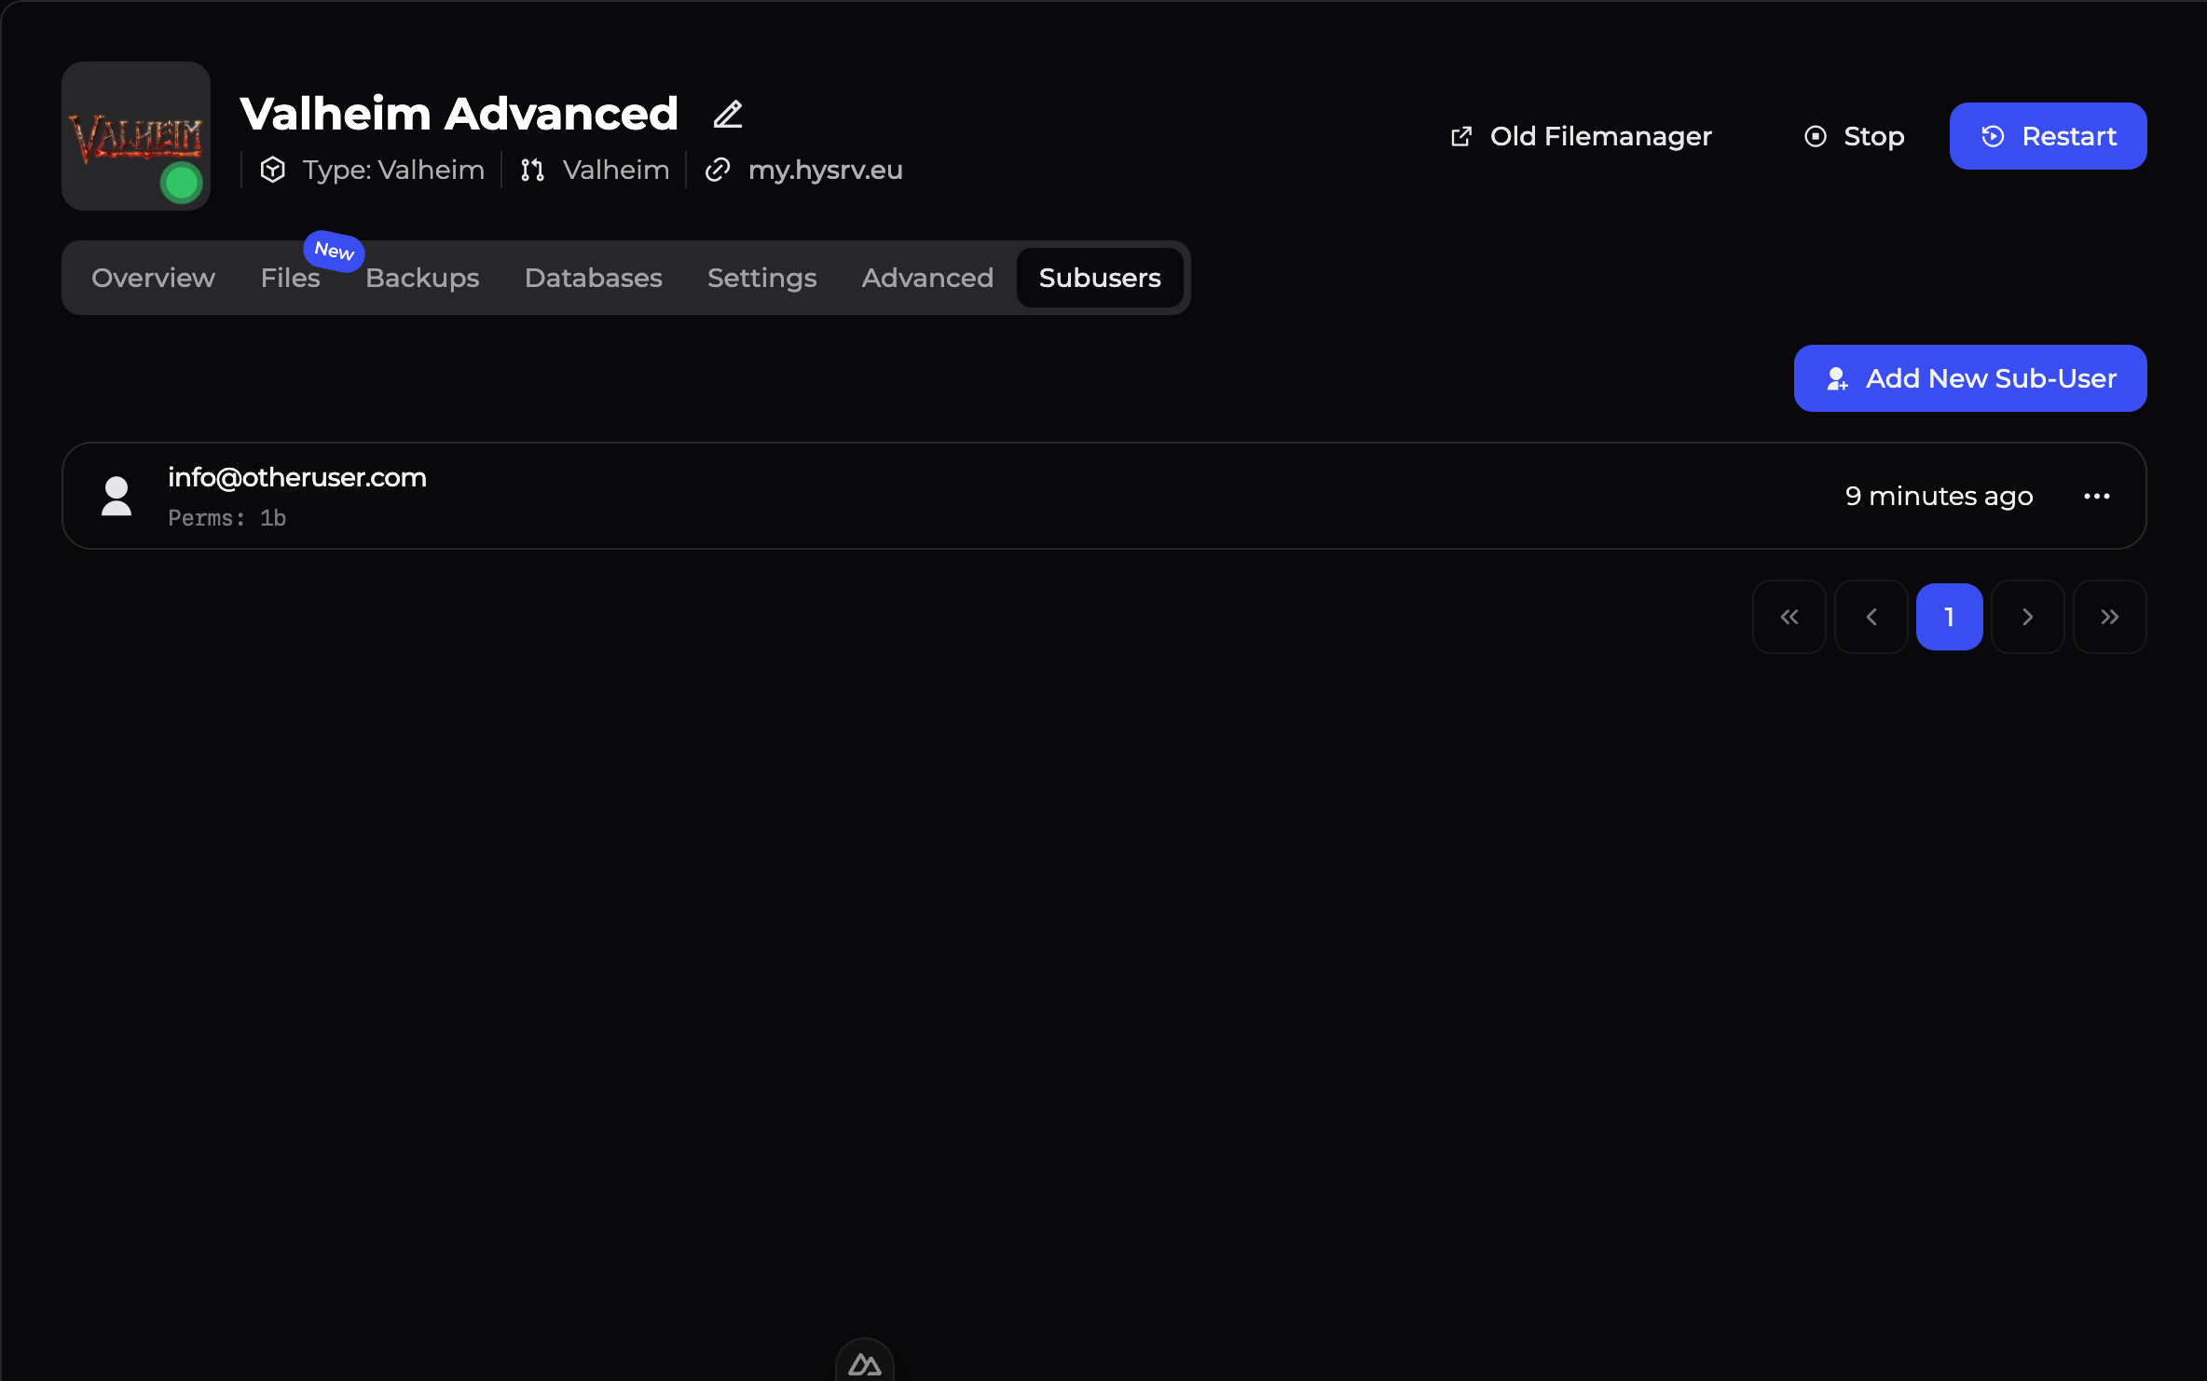Jump to last page with double-right chevron
Image resolution: width=2207 pixels, height=1381 pixels.
(x=2110, y=617)
